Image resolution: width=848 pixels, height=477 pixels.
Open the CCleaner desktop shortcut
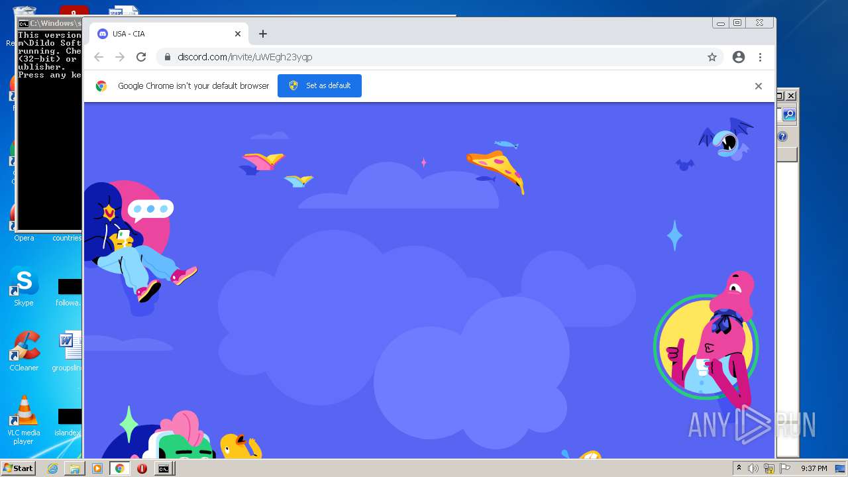tap(24, 351)
